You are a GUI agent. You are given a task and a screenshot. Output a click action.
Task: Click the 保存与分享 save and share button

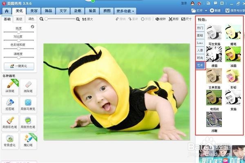tap(235, 11)
